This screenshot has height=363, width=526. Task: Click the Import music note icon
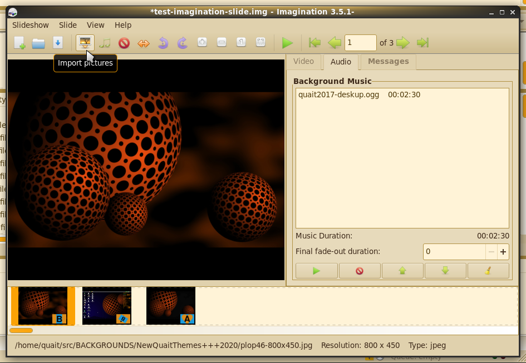pyautogui.click(x=105, y=43)
